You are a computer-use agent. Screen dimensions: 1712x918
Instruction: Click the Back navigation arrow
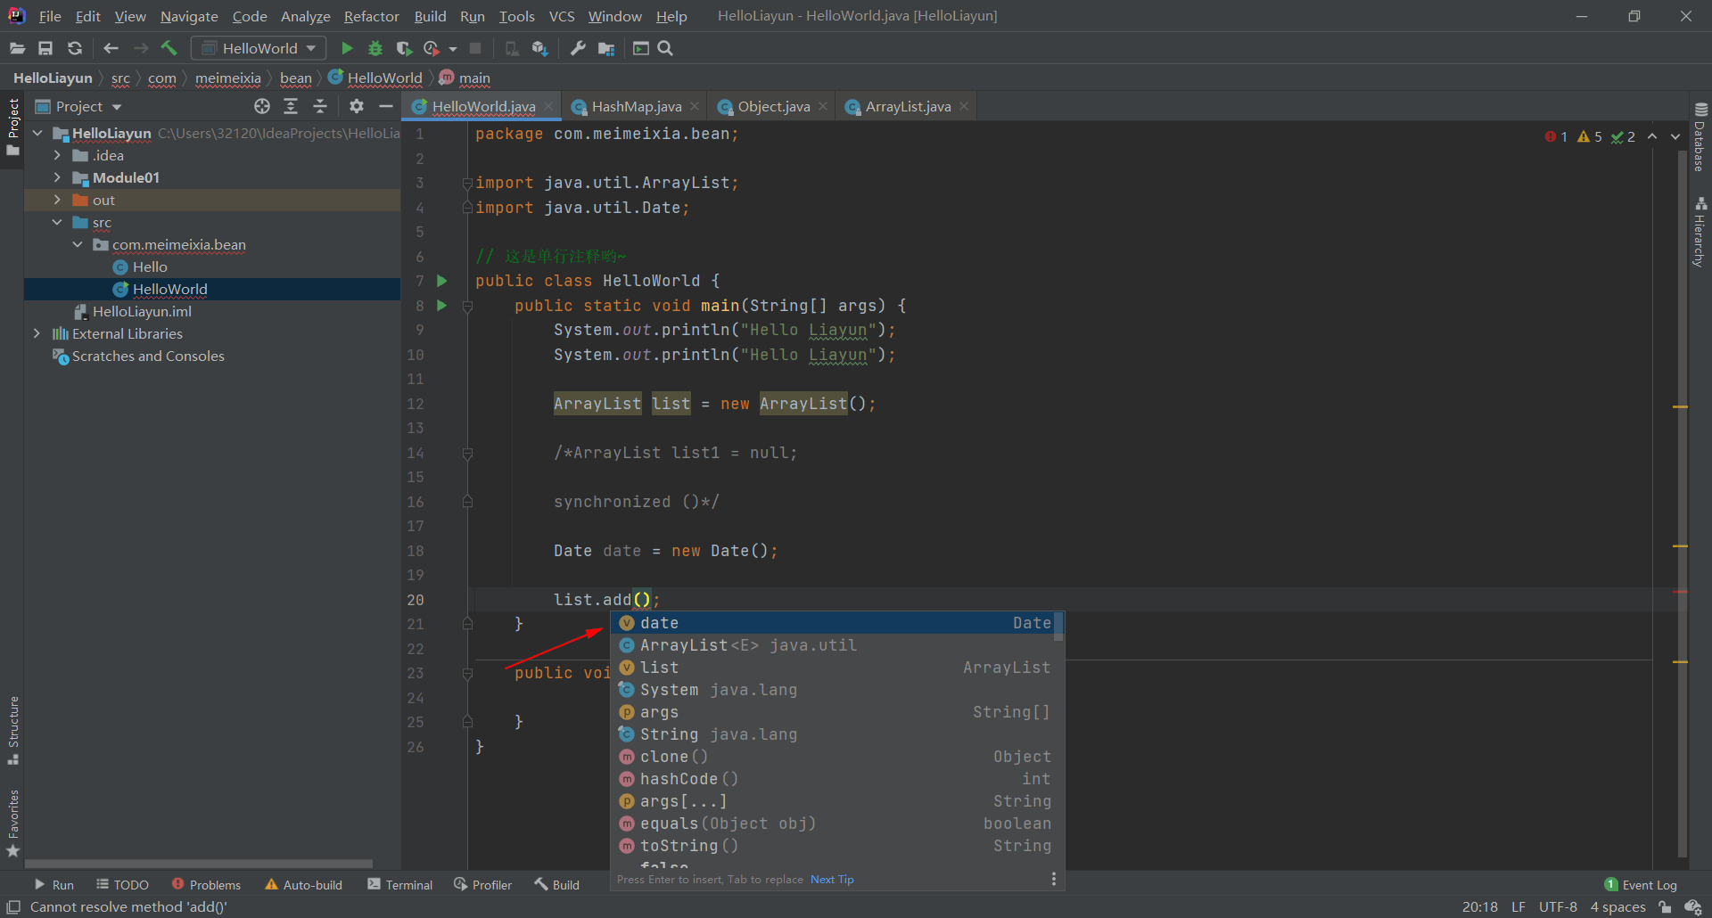[x=111, y=48]
